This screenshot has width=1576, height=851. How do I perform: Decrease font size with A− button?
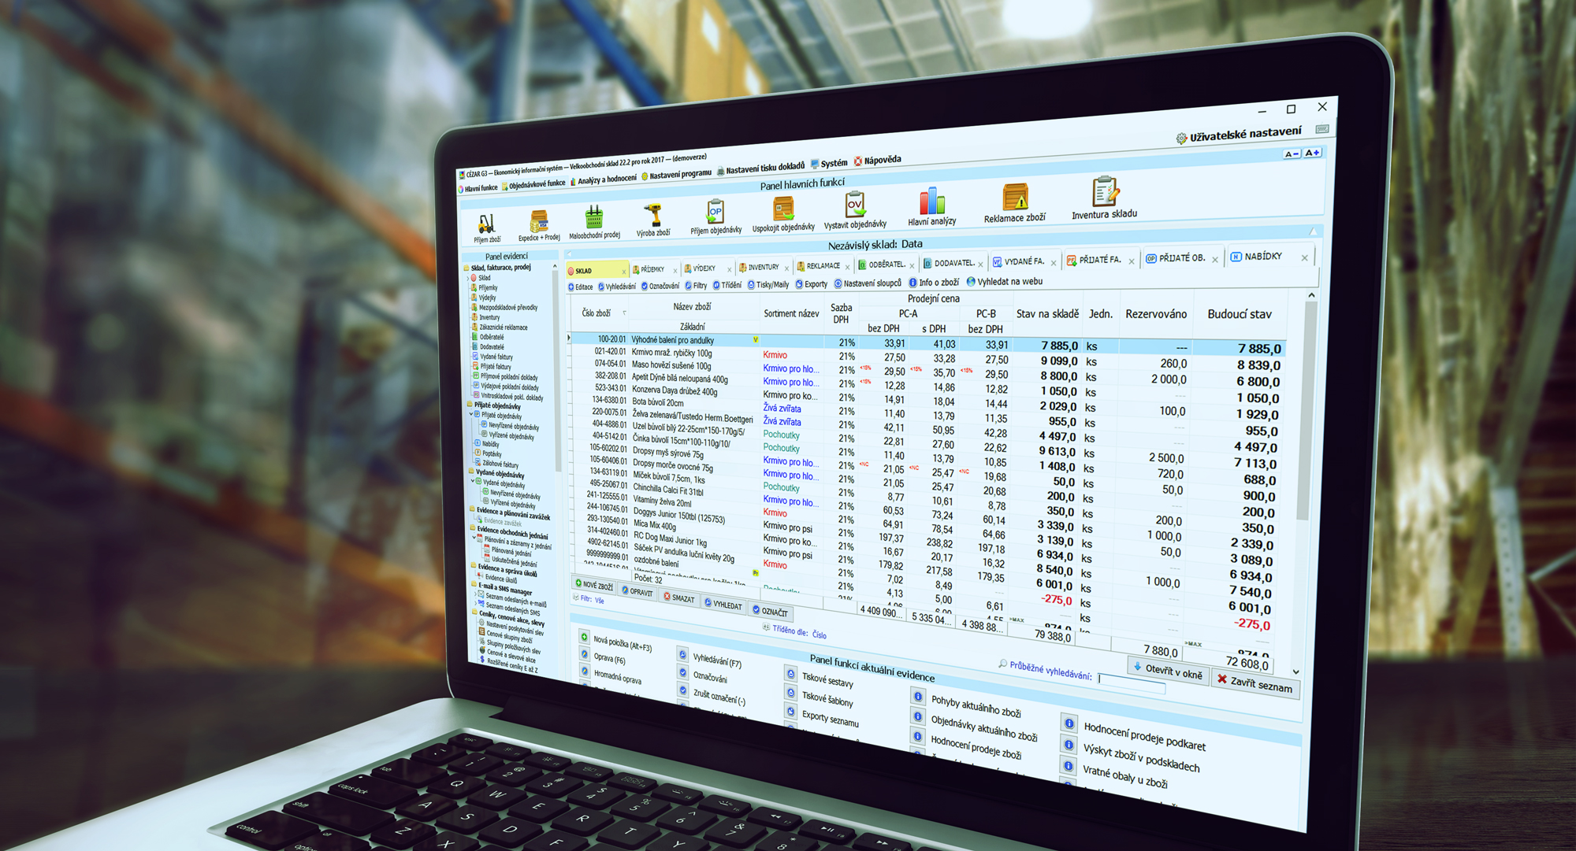coord(1292,154)
